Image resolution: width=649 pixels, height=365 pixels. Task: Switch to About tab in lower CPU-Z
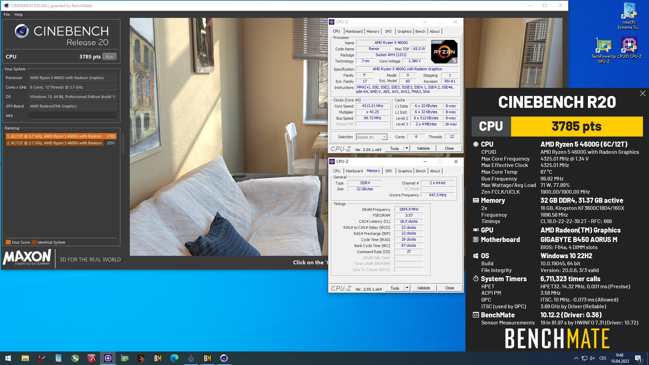435,171
